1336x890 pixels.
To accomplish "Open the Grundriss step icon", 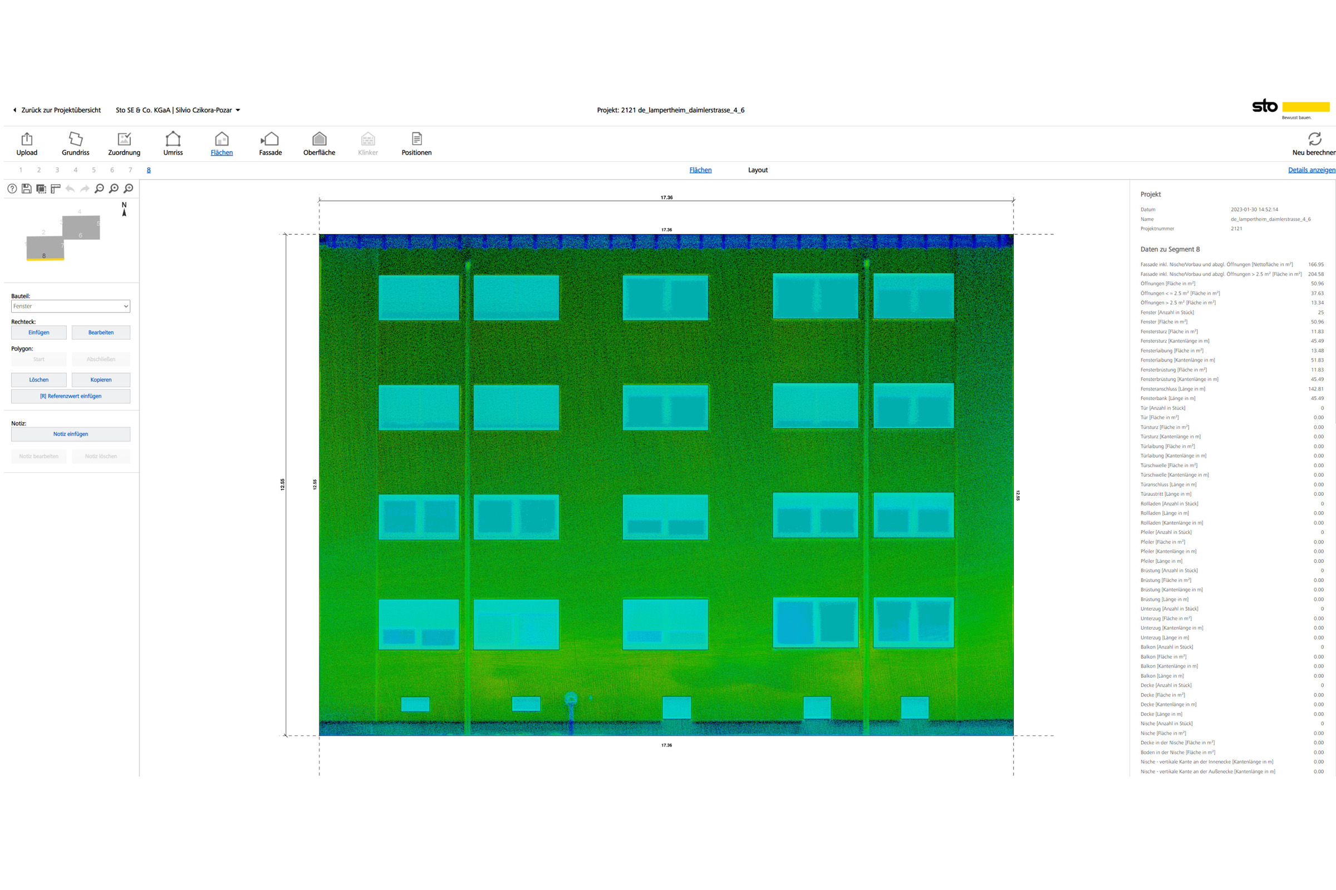I will (x=76, y=139).
